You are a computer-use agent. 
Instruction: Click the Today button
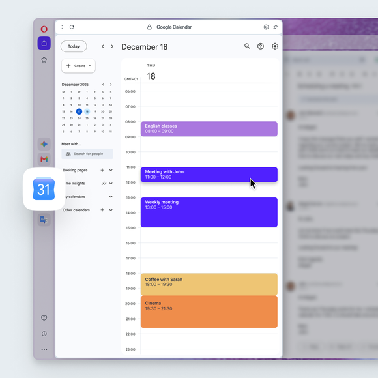74,46
